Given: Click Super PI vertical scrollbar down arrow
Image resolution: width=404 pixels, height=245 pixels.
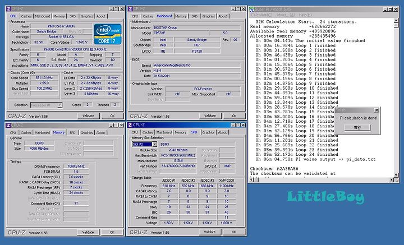Looking at the screenshot, I should (397, 175).
